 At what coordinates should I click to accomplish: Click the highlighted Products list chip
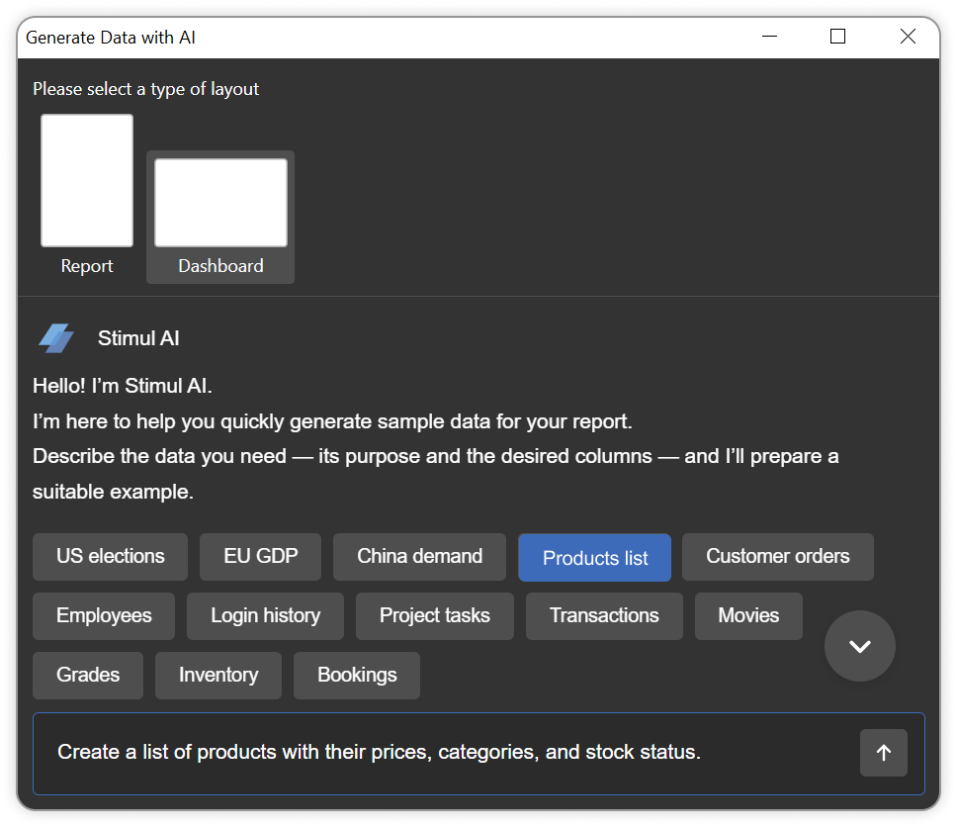point(594,558)
